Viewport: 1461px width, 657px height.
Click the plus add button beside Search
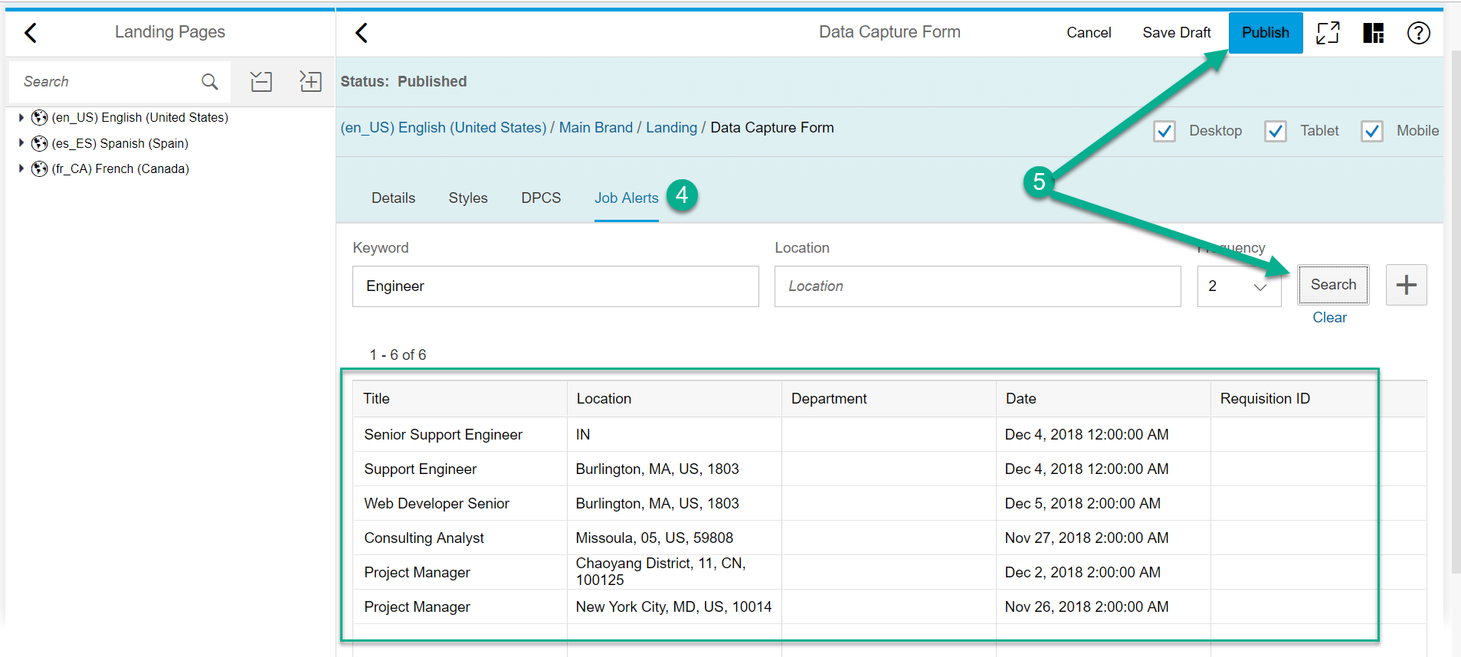pyautogui.click(x=1406, y=285)
